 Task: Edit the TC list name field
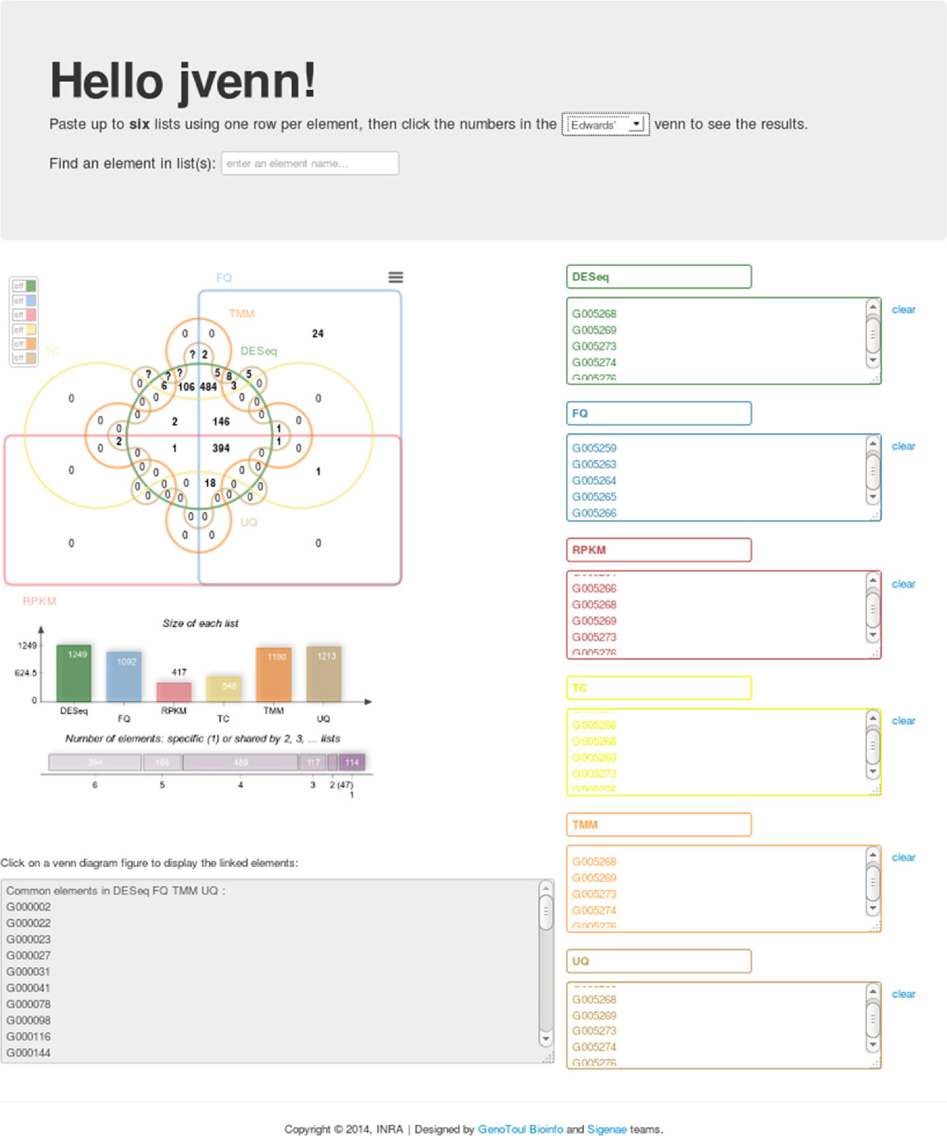click(659, 688)
